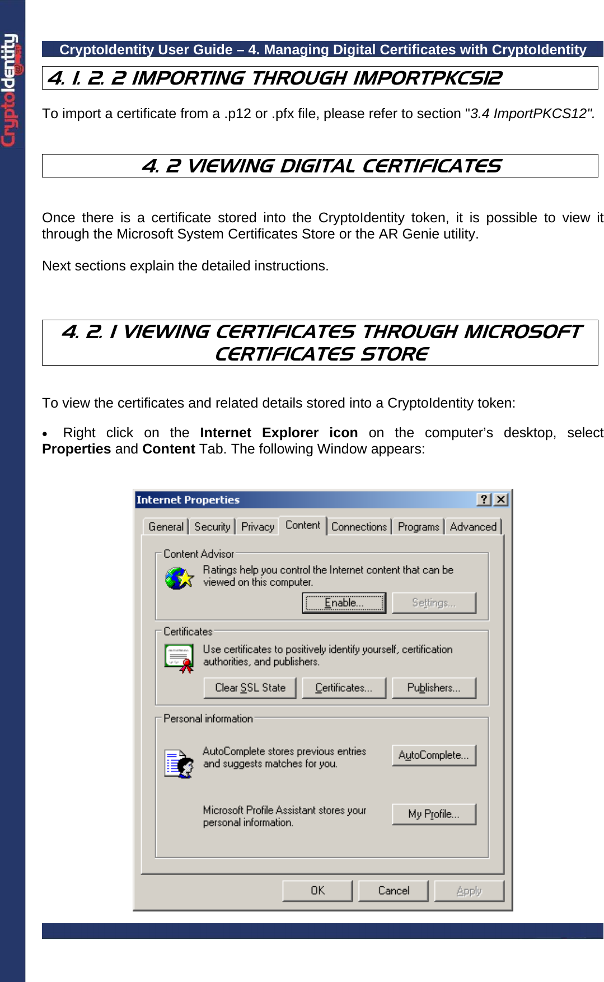Click the 'CryptoIdentity User Guide' page header
Viewport: 604px width, 982px height.
[x=323, y=49]
